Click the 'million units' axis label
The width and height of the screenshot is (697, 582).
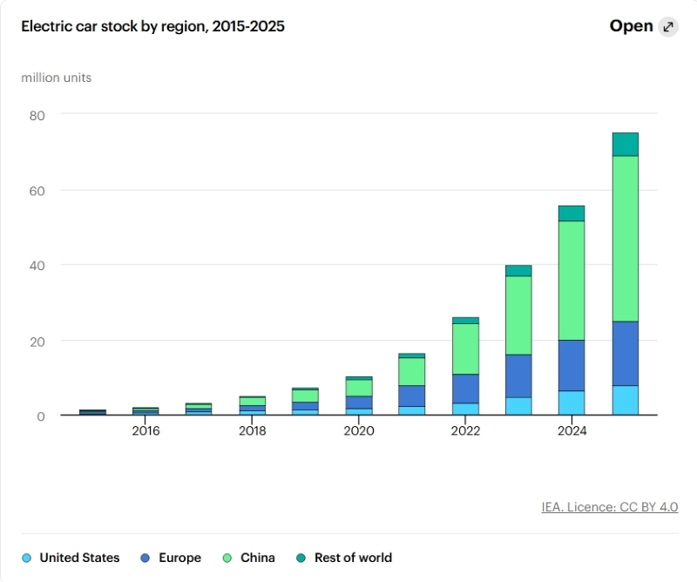click(x=57, y=78)
